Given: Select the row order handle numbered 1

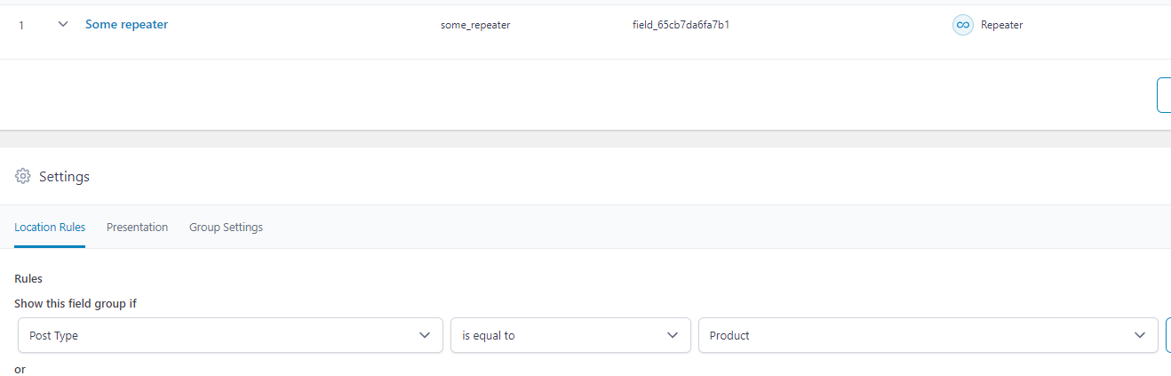Looking at the screenshot, I should coord(21,25).
